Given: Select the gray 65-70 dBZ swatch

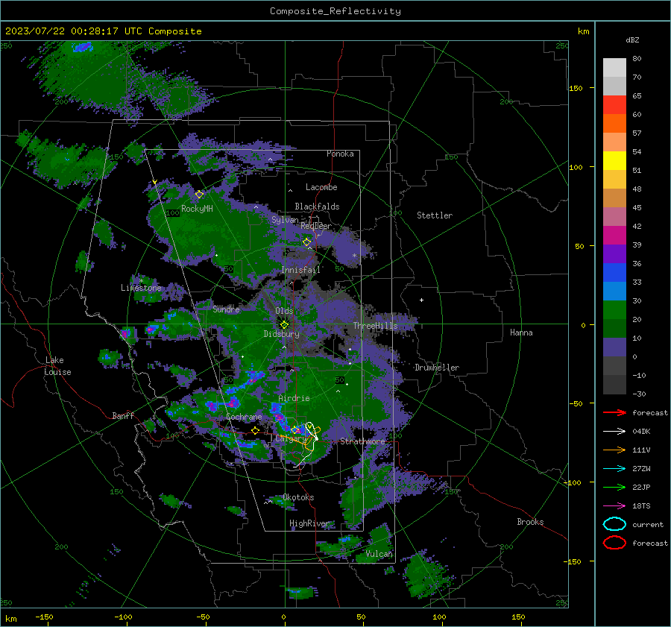Looking at the screenshot, I should (614, 86).
